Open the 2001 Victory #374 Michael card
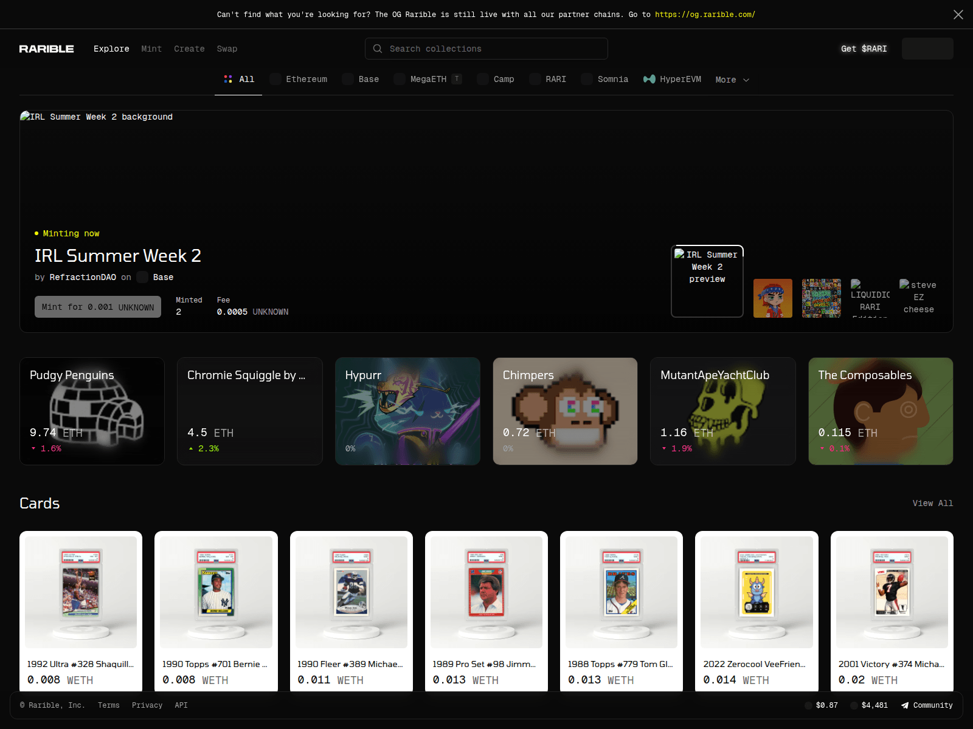973x729 pixels. [892, 611]
